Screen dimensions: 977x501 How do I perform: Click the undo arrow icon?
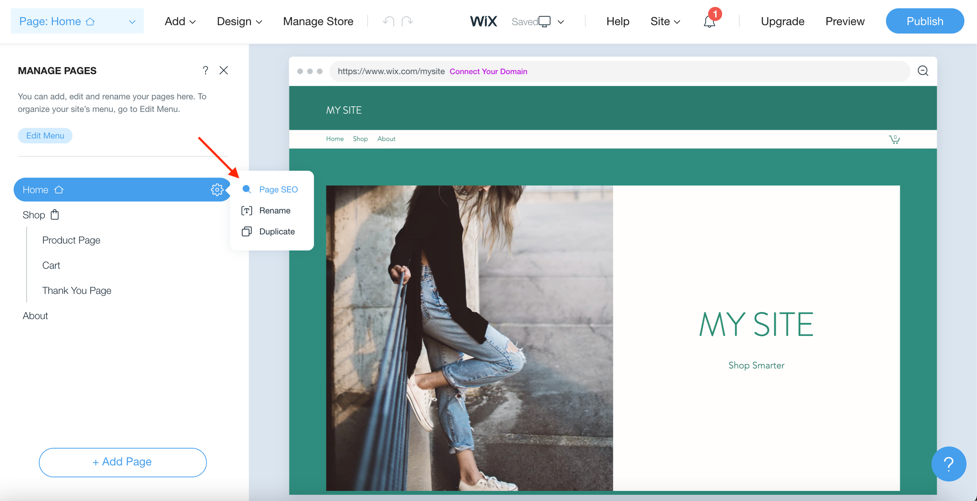(388, 21)
